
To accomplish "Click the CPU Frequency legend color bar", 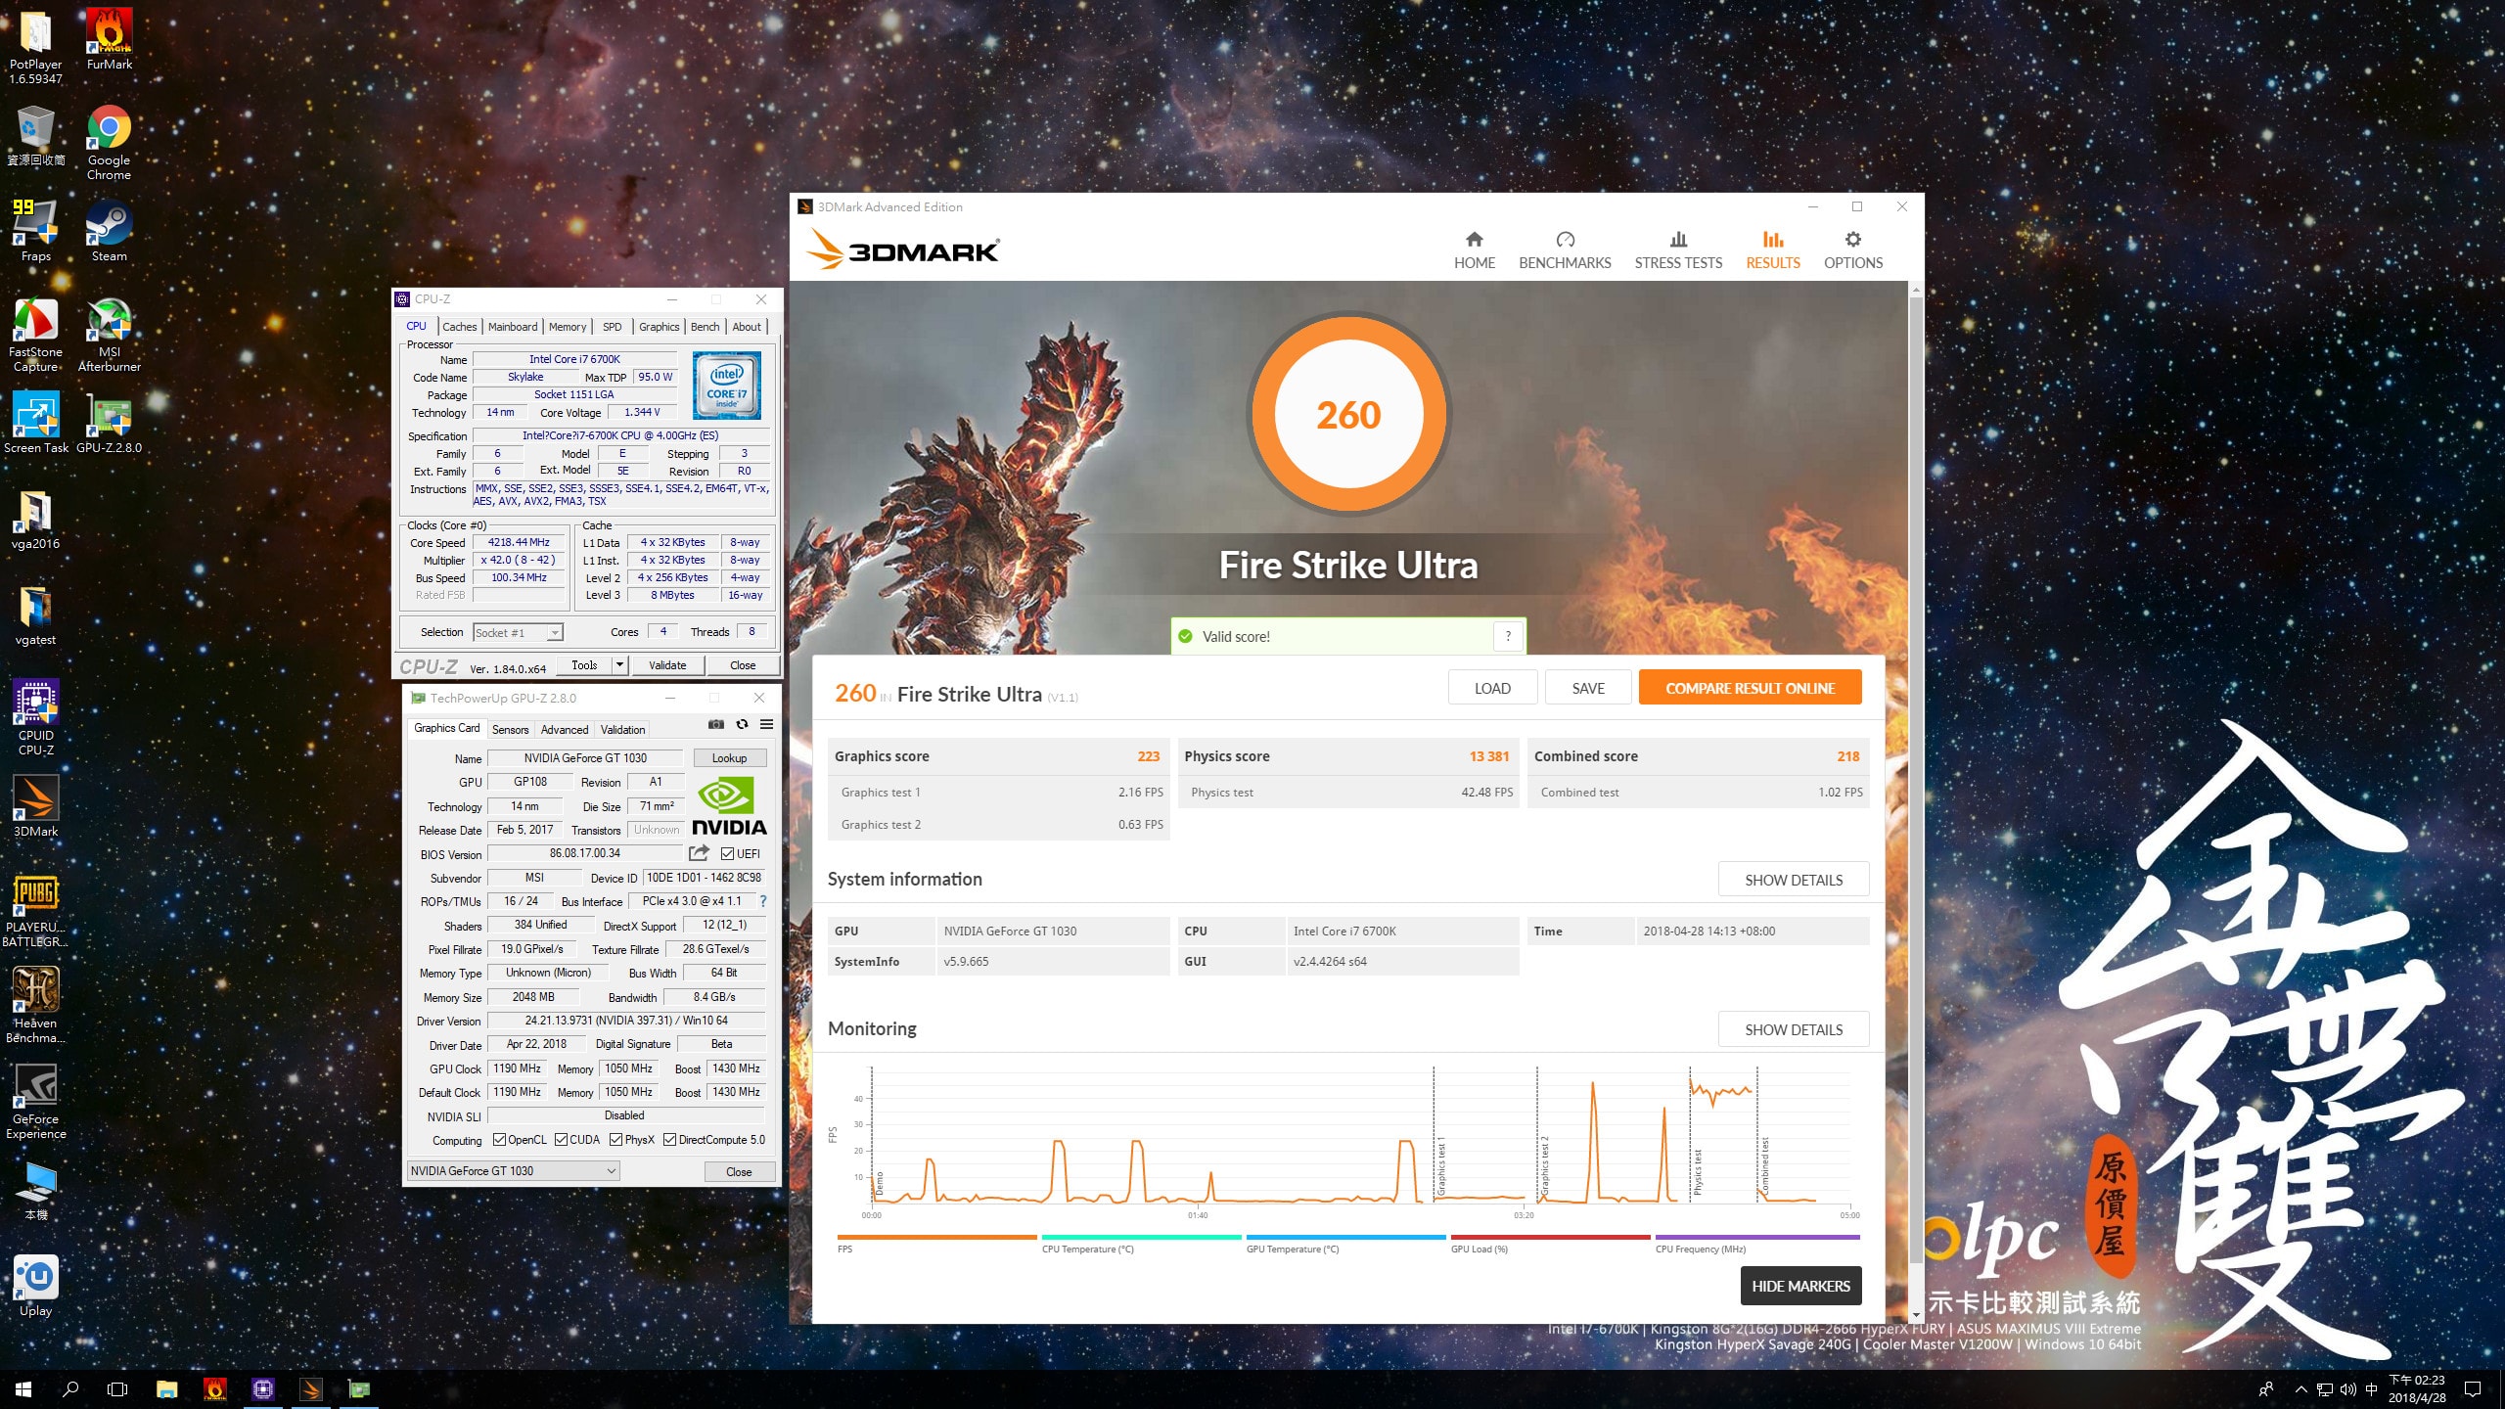I will coord(1756,1237).
